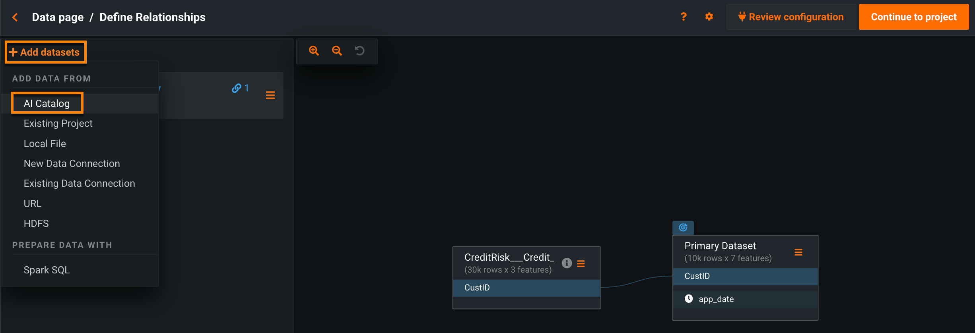Click the info icon on CreditRisk dataset

click(567, 263)
